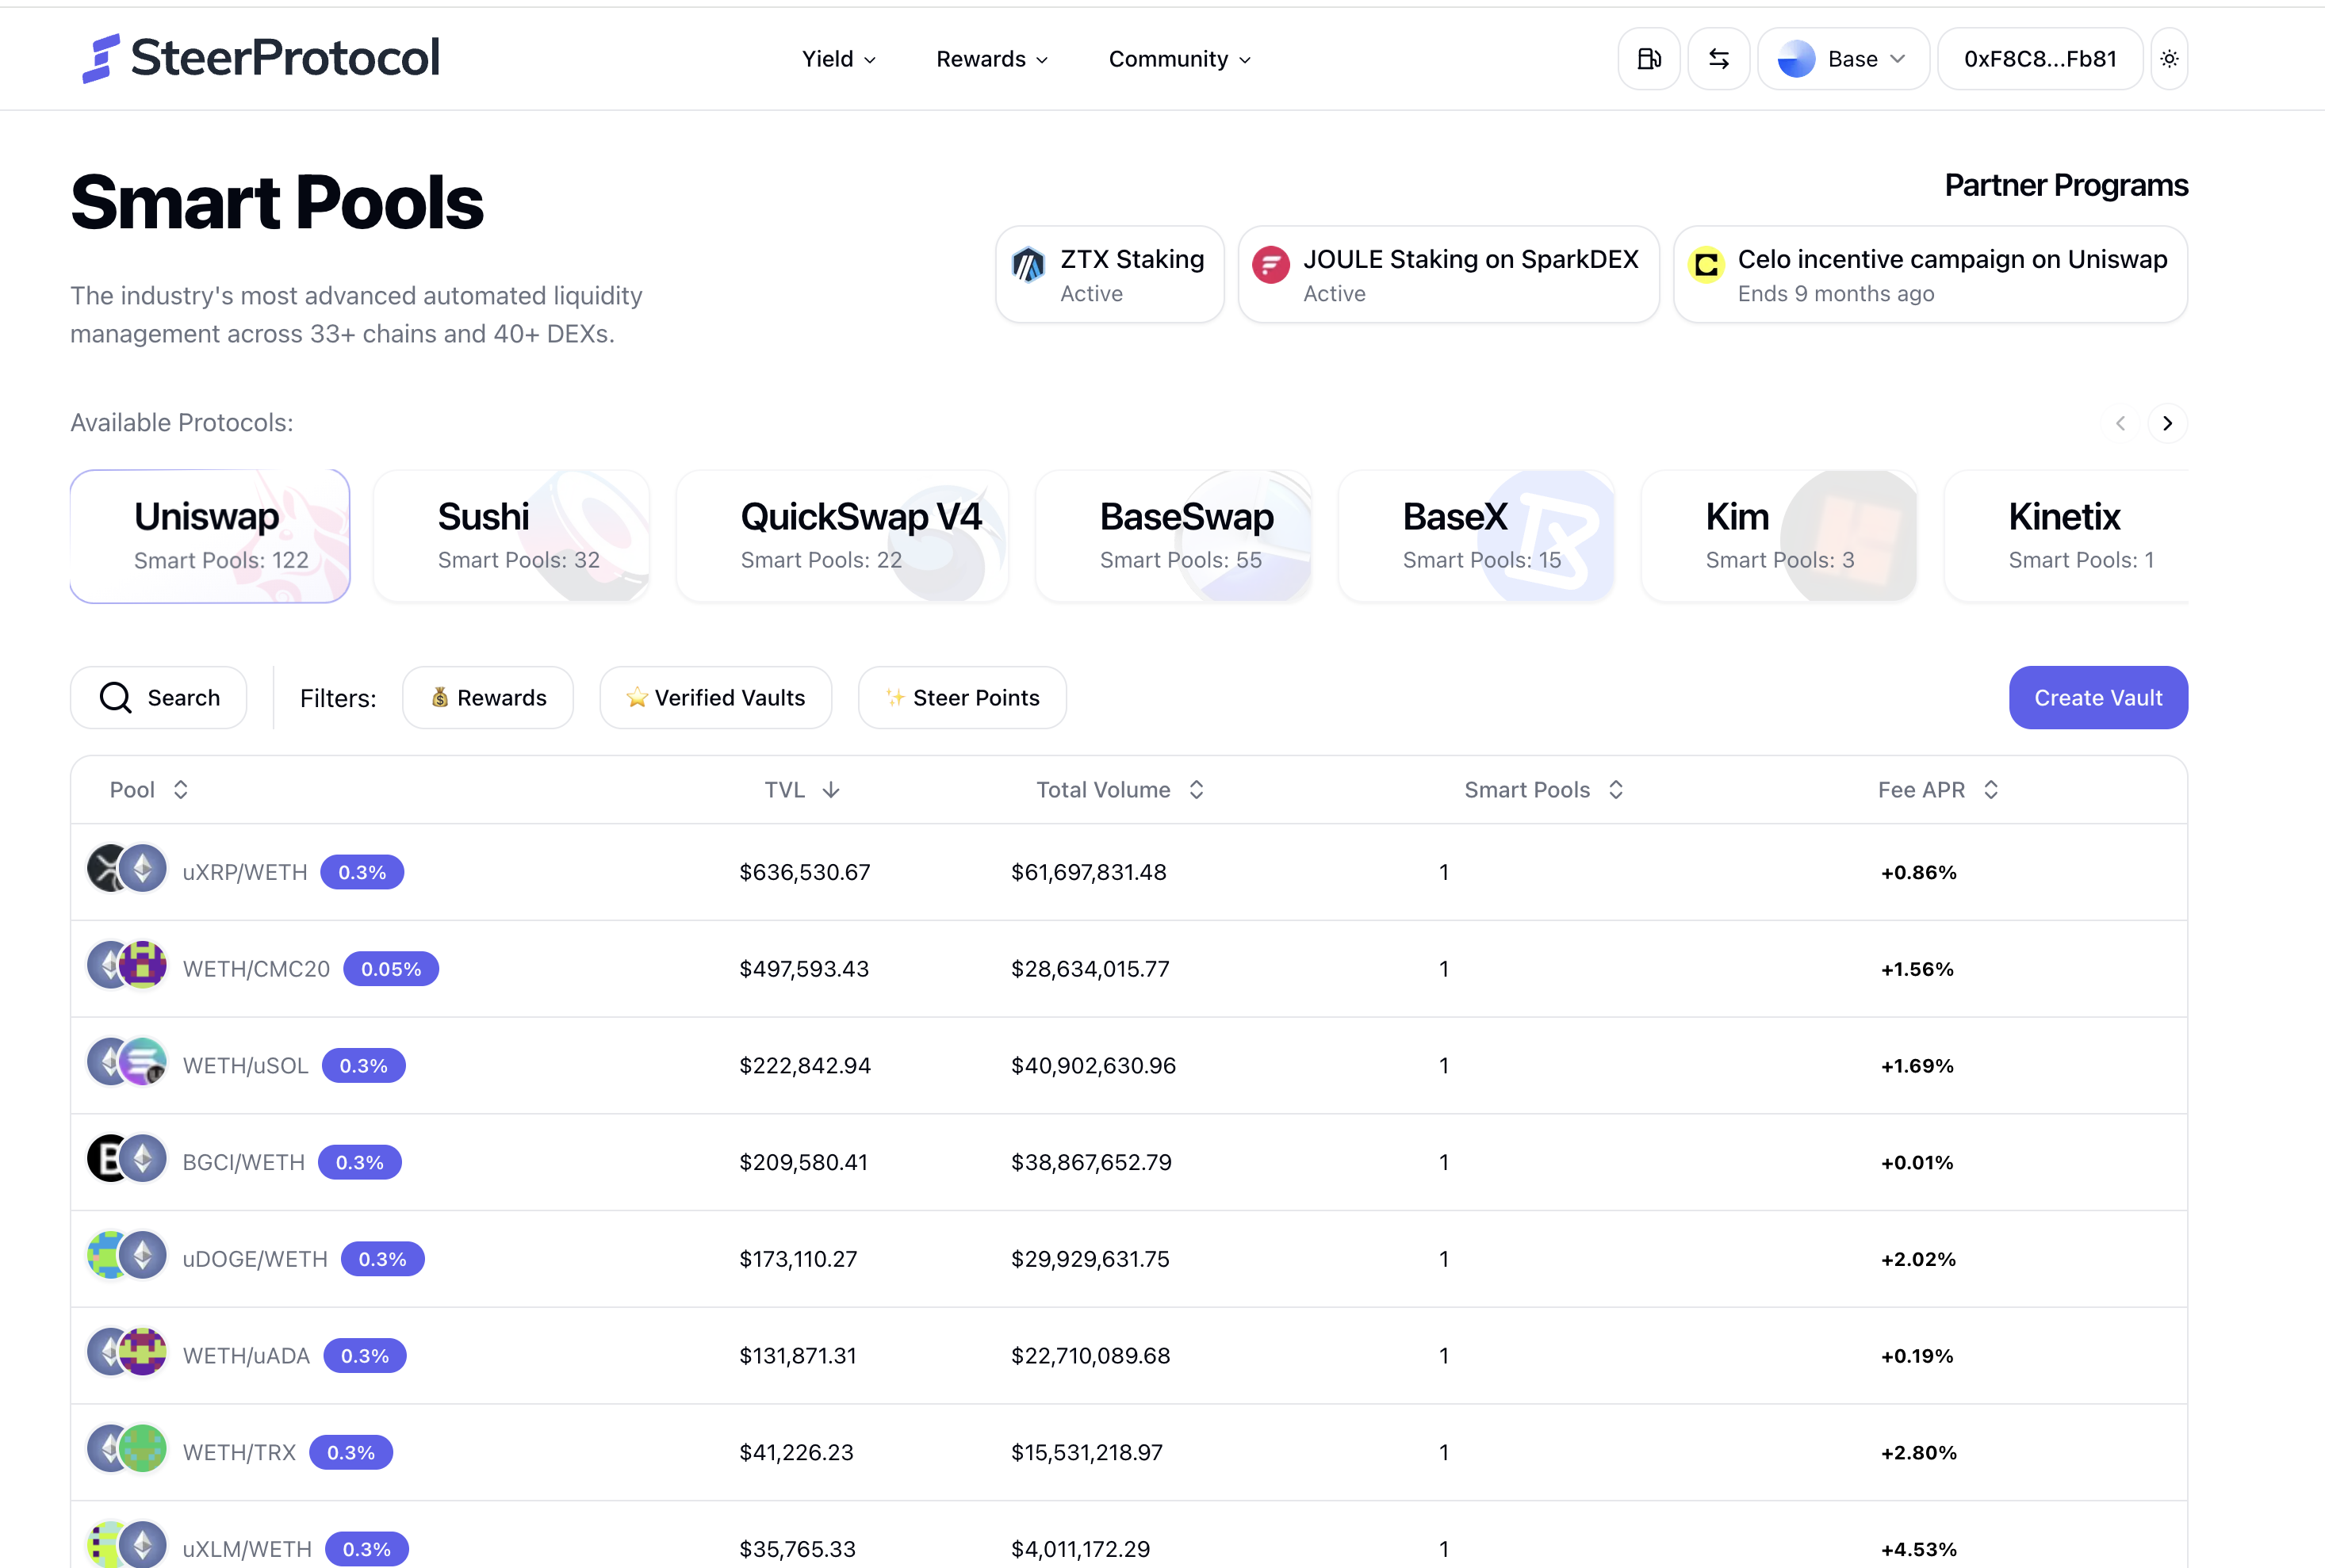Click total volume $22,710,089.68
This screenshot has width=2325, height=1568.
(1090, 1356)
